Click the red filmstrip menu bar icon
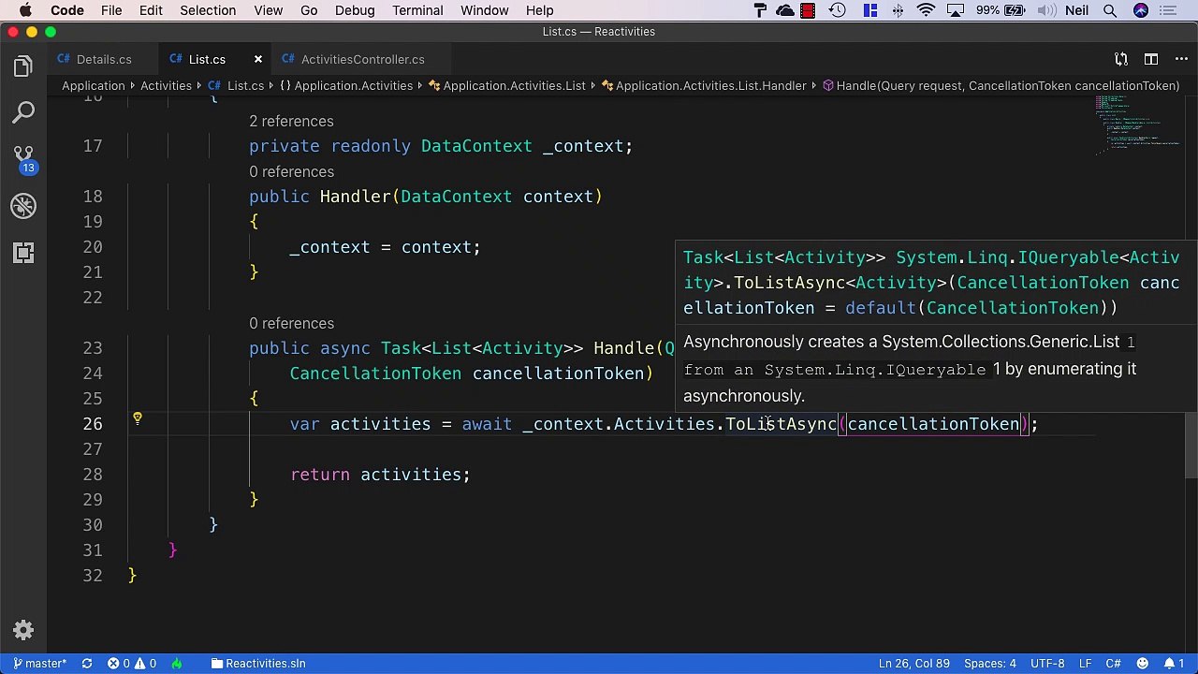The height and width of the screenshot is (674, 1198). [x=808, y=10]
